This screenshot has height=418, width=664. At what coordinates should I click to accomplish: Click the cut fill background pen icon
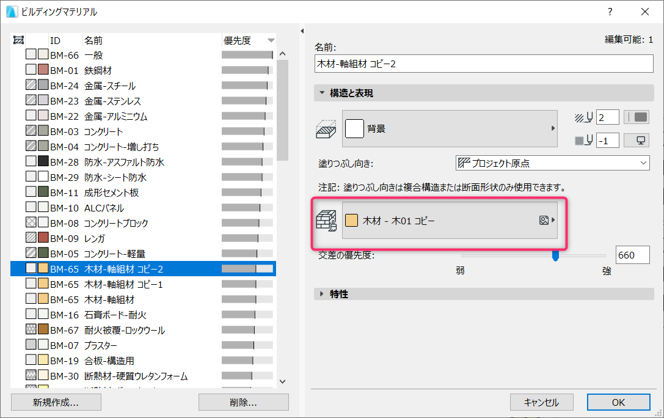point(583,140)
